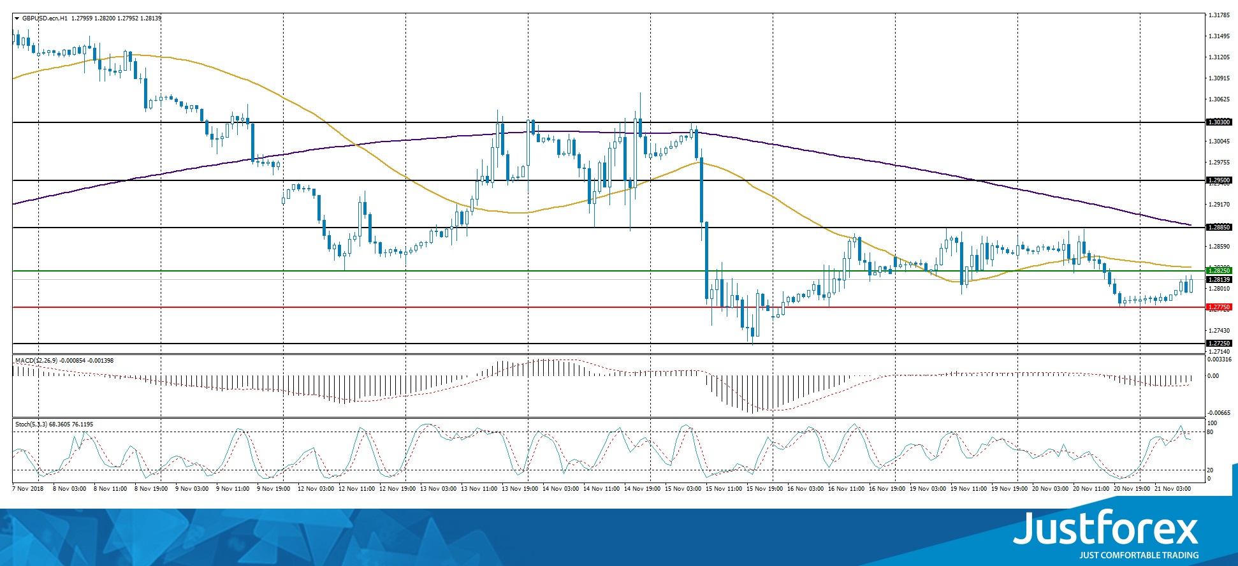Image resolution: width=1238 pixels, height=566 pixels.
Task: Click the 8 Nov 11:00 time label
Action: (110, 489)
